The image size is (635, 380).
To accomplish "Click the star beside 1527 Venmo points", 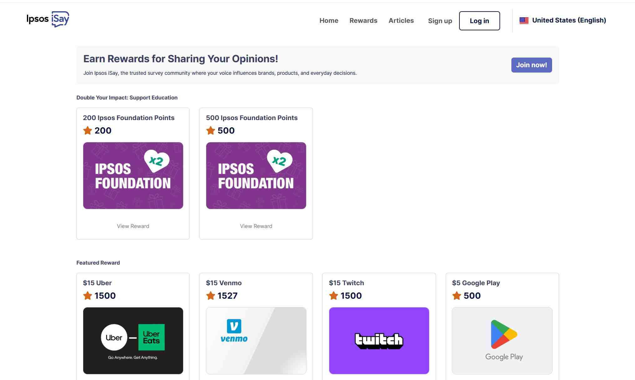I will (211, 296).
